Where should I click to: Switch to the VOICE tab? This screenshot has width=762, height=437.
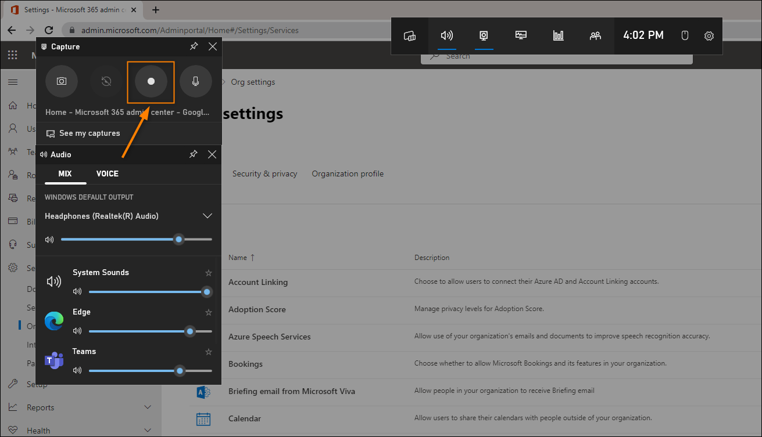pyautogui.click(x=108, y=174)
